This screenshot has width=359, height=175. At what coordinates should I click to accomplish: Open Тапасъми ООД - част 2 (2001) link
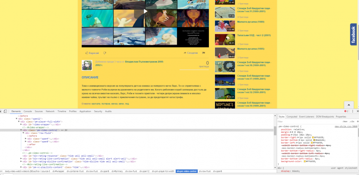click(254, 36)
